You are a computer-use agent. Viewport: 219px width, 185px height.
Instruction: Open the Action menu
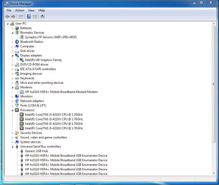(x=20, y=10)
